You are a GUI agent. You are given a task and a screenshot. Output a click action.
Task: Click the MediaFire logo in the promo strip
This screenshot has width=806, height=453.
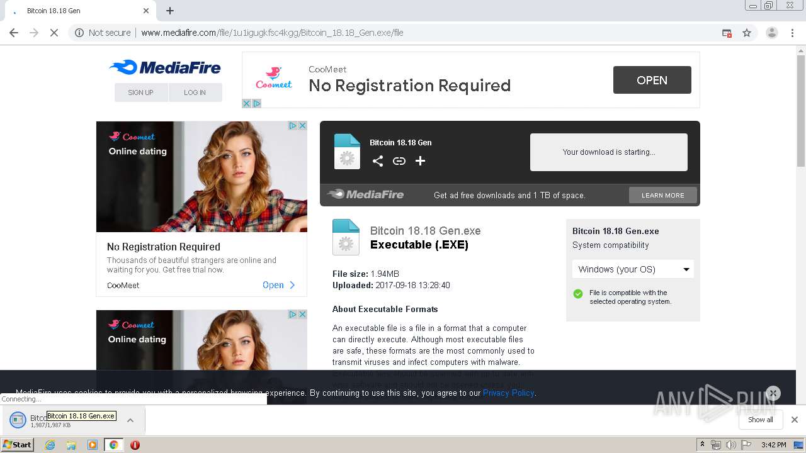coord(366,194)
